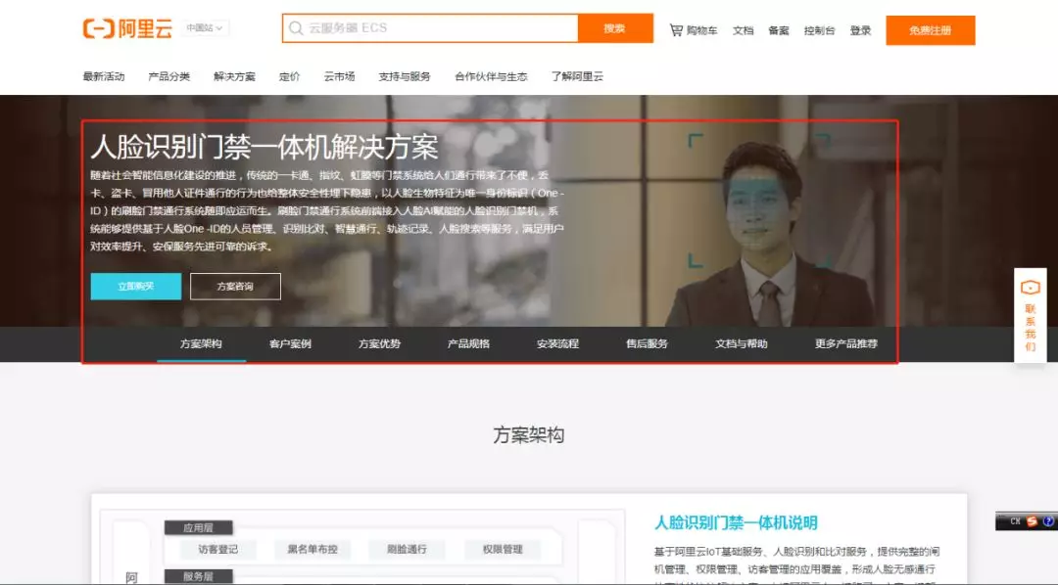Open the 解决方案 navigation menu
1058x585 pixels.
point(234,76)
